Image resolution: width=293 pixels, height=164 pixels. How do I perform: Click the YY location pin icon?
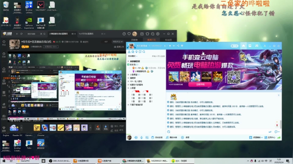point(136,52)
